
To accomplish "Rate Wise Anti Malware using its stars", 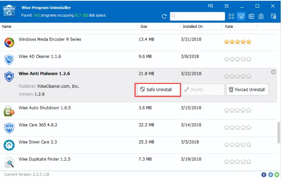I will [238, 76].
